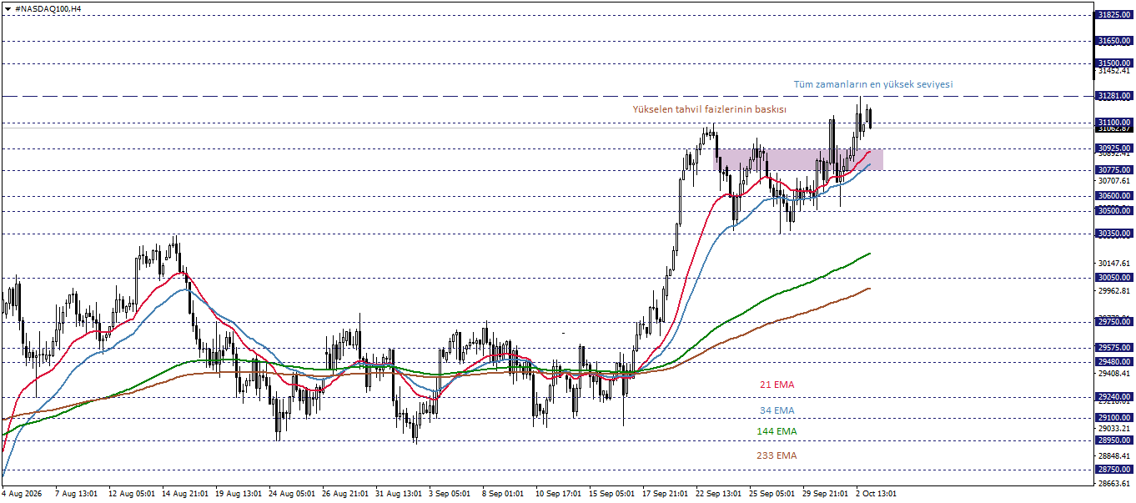Click the 17 Sep 21:01 time axis label

click(x=666, y=494)
